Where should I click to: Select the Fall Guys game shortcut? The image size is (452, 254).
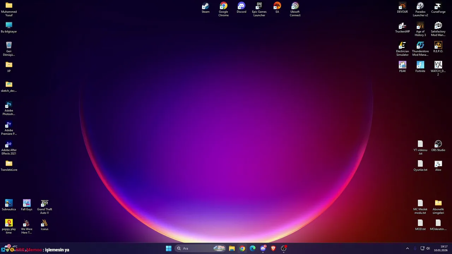[27, 205]
